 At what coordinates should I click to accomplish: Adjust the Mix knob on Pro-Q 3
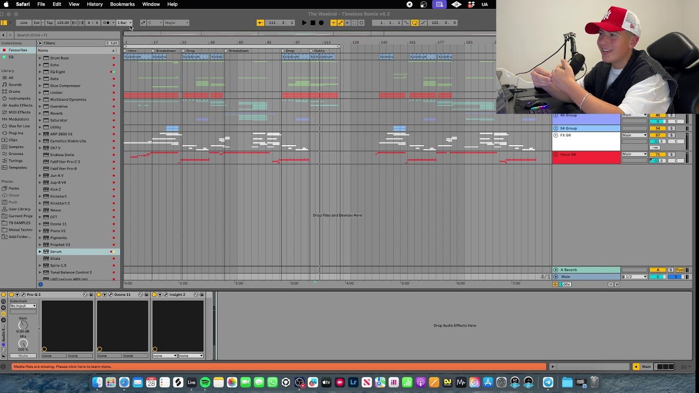[23, 344]
